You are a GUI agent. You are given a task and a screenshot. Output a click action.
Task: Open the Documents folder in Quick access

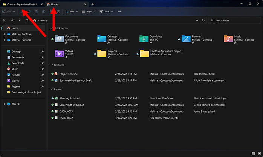tap(60, 39)
